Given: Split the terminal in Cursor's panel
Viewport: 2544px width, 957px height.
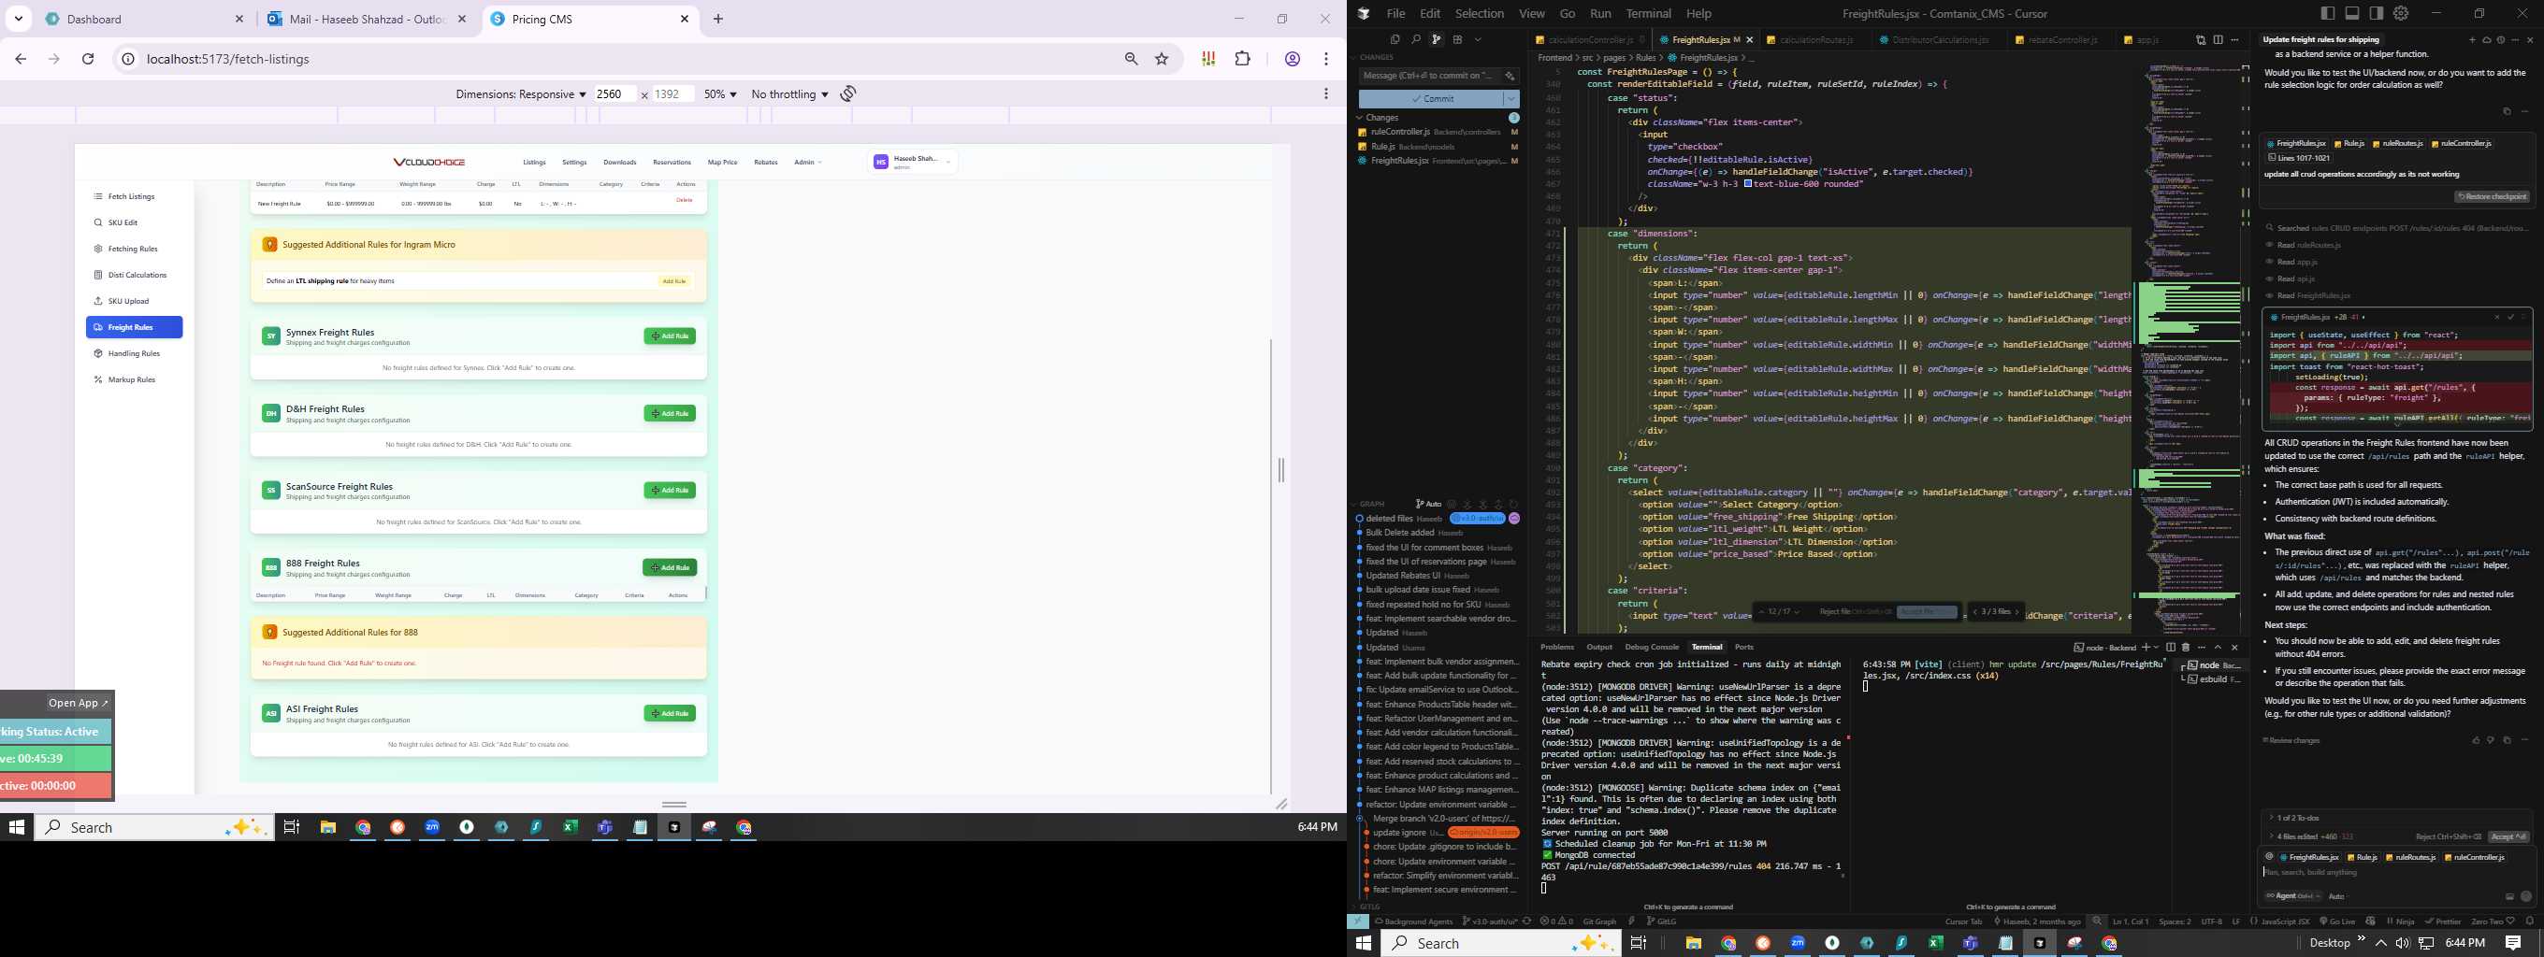Looking at the screenshot, I should tap(2172, 649).
